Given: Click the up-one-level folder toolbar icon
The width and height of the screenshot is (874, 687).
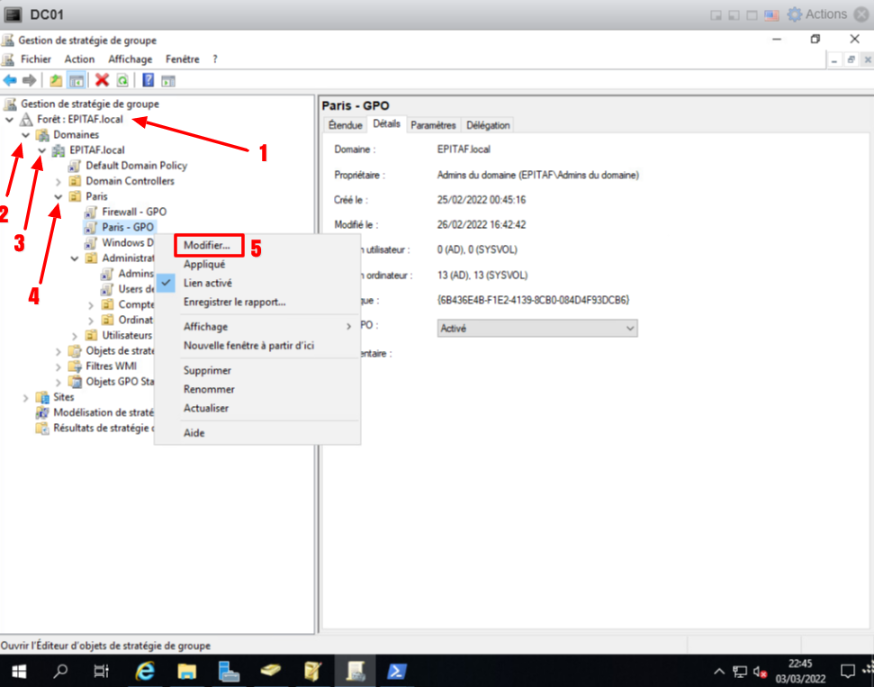Looking at the screenshot, I should [57, 80].
